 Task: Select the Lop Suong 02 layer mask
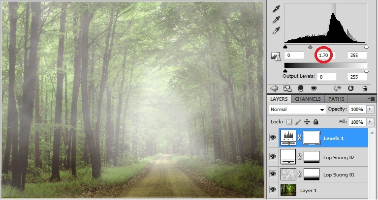pyautogui.click(x=312, y=157)
